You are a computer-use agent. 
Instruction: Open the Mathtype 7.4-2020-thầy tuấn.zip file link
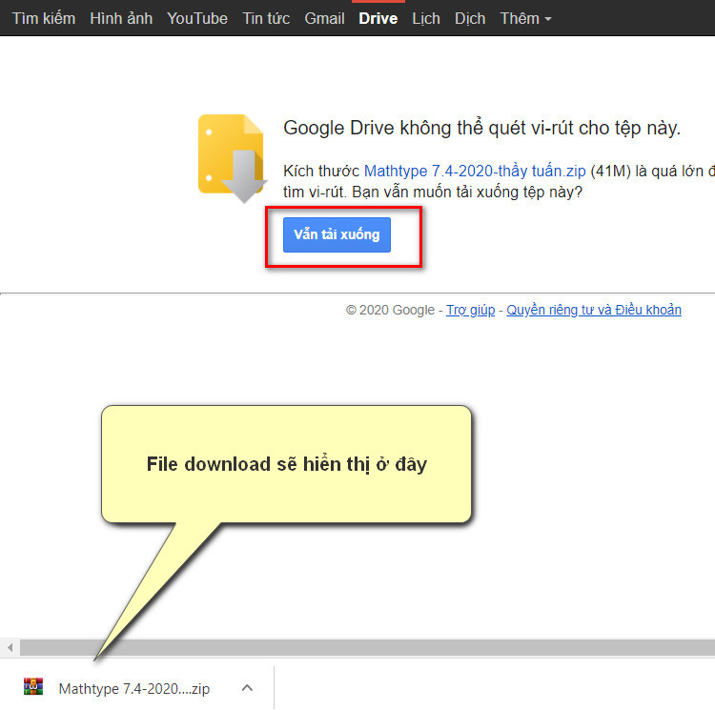click(x=475, y=171)
